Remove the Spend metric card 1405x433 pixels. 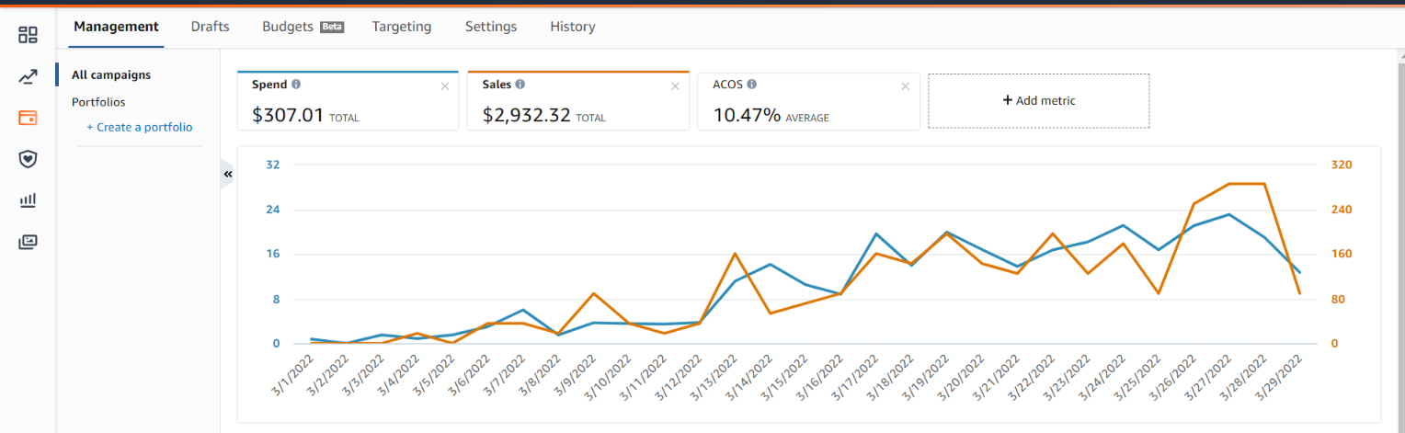pos(445,86)
